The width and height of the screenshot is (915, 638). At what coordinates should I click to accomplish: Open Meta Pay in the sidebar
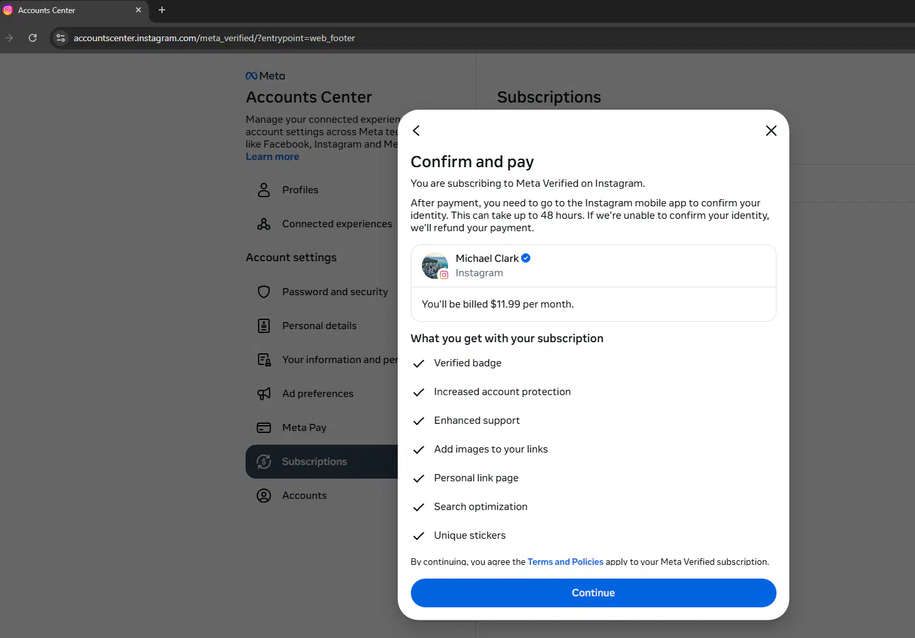304,428
